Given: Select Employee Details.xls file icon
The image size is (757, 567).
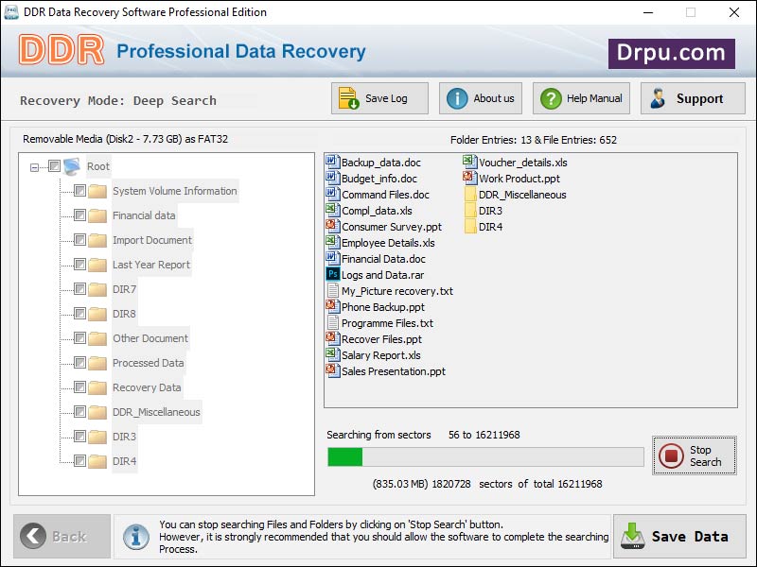Looking at the screenshot, I should [333, 242].
